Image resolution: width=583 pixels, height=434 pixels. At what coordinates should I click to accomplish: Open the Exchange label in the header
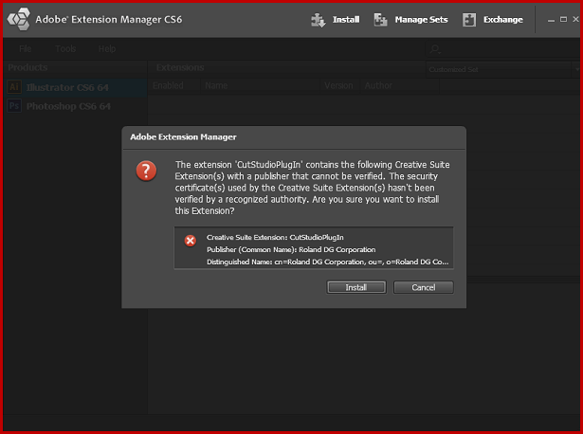tap(503, 20)
